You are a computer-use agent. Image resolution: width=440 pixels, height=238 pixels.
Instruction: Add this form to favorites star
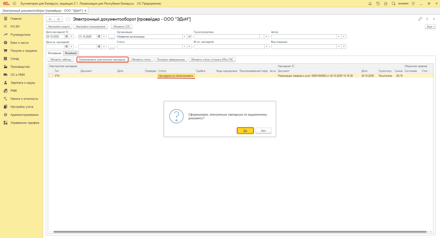68,19
